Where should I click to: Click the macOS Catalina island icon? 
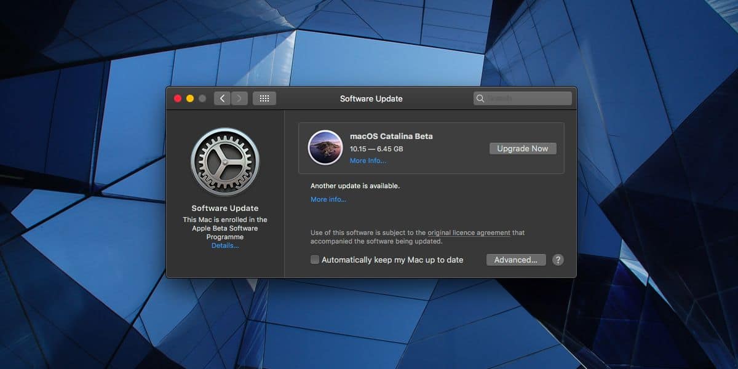[x=325, y=148]
